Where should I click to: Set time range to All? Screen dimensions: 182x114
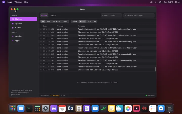[95, 21]
